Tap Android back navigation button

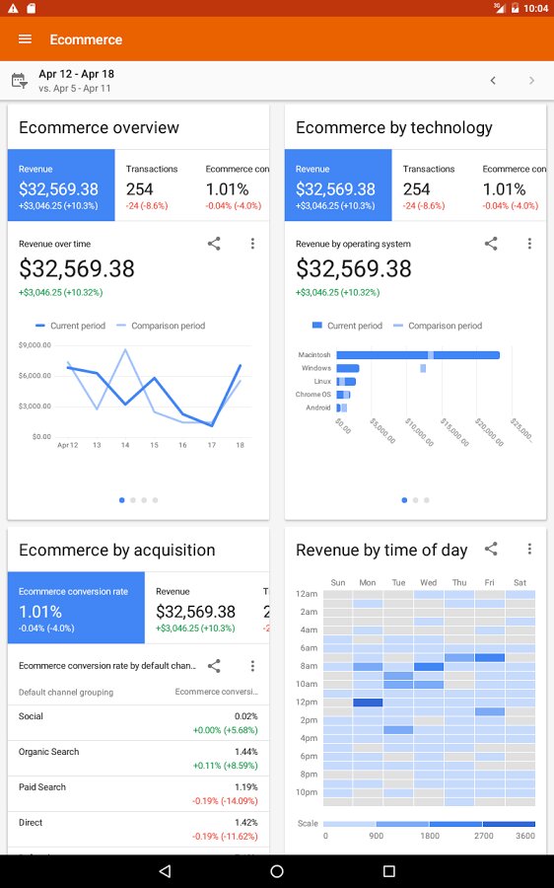coord(165,871)
